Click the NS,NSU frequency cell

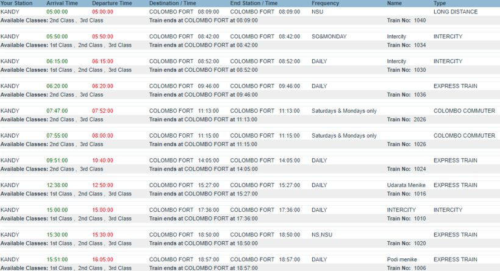pos(323,234)
